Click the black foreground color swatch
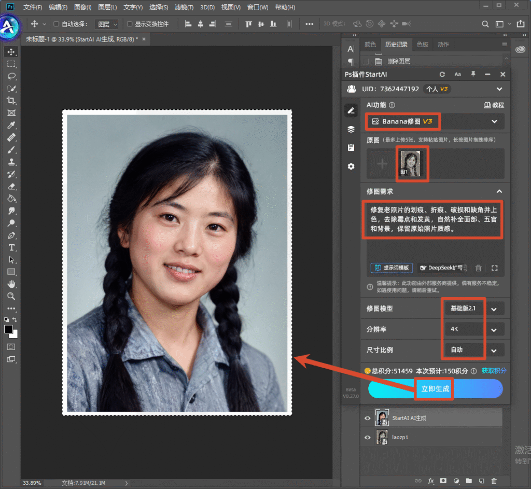This screenshot has width=531, height=489. click(8, 329)
